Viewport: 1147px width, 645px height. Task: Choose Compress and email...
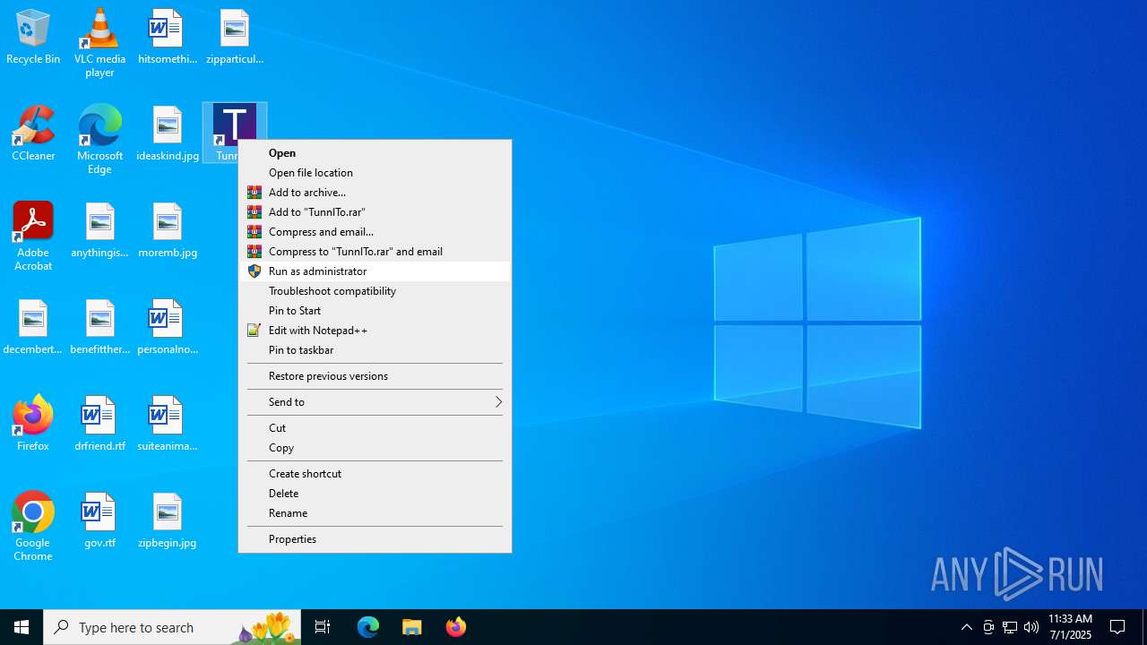pyautogui.click(x=375, y=232)
